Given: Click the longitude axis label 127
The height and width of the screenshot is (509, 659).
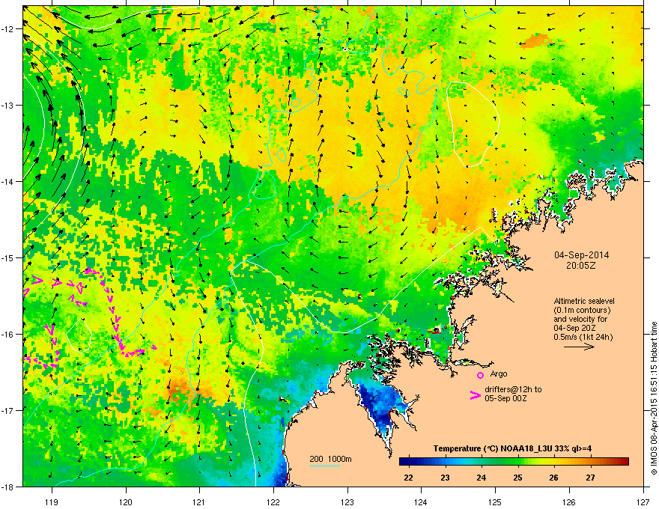Looking at the screenshot, I should [643, 502].
